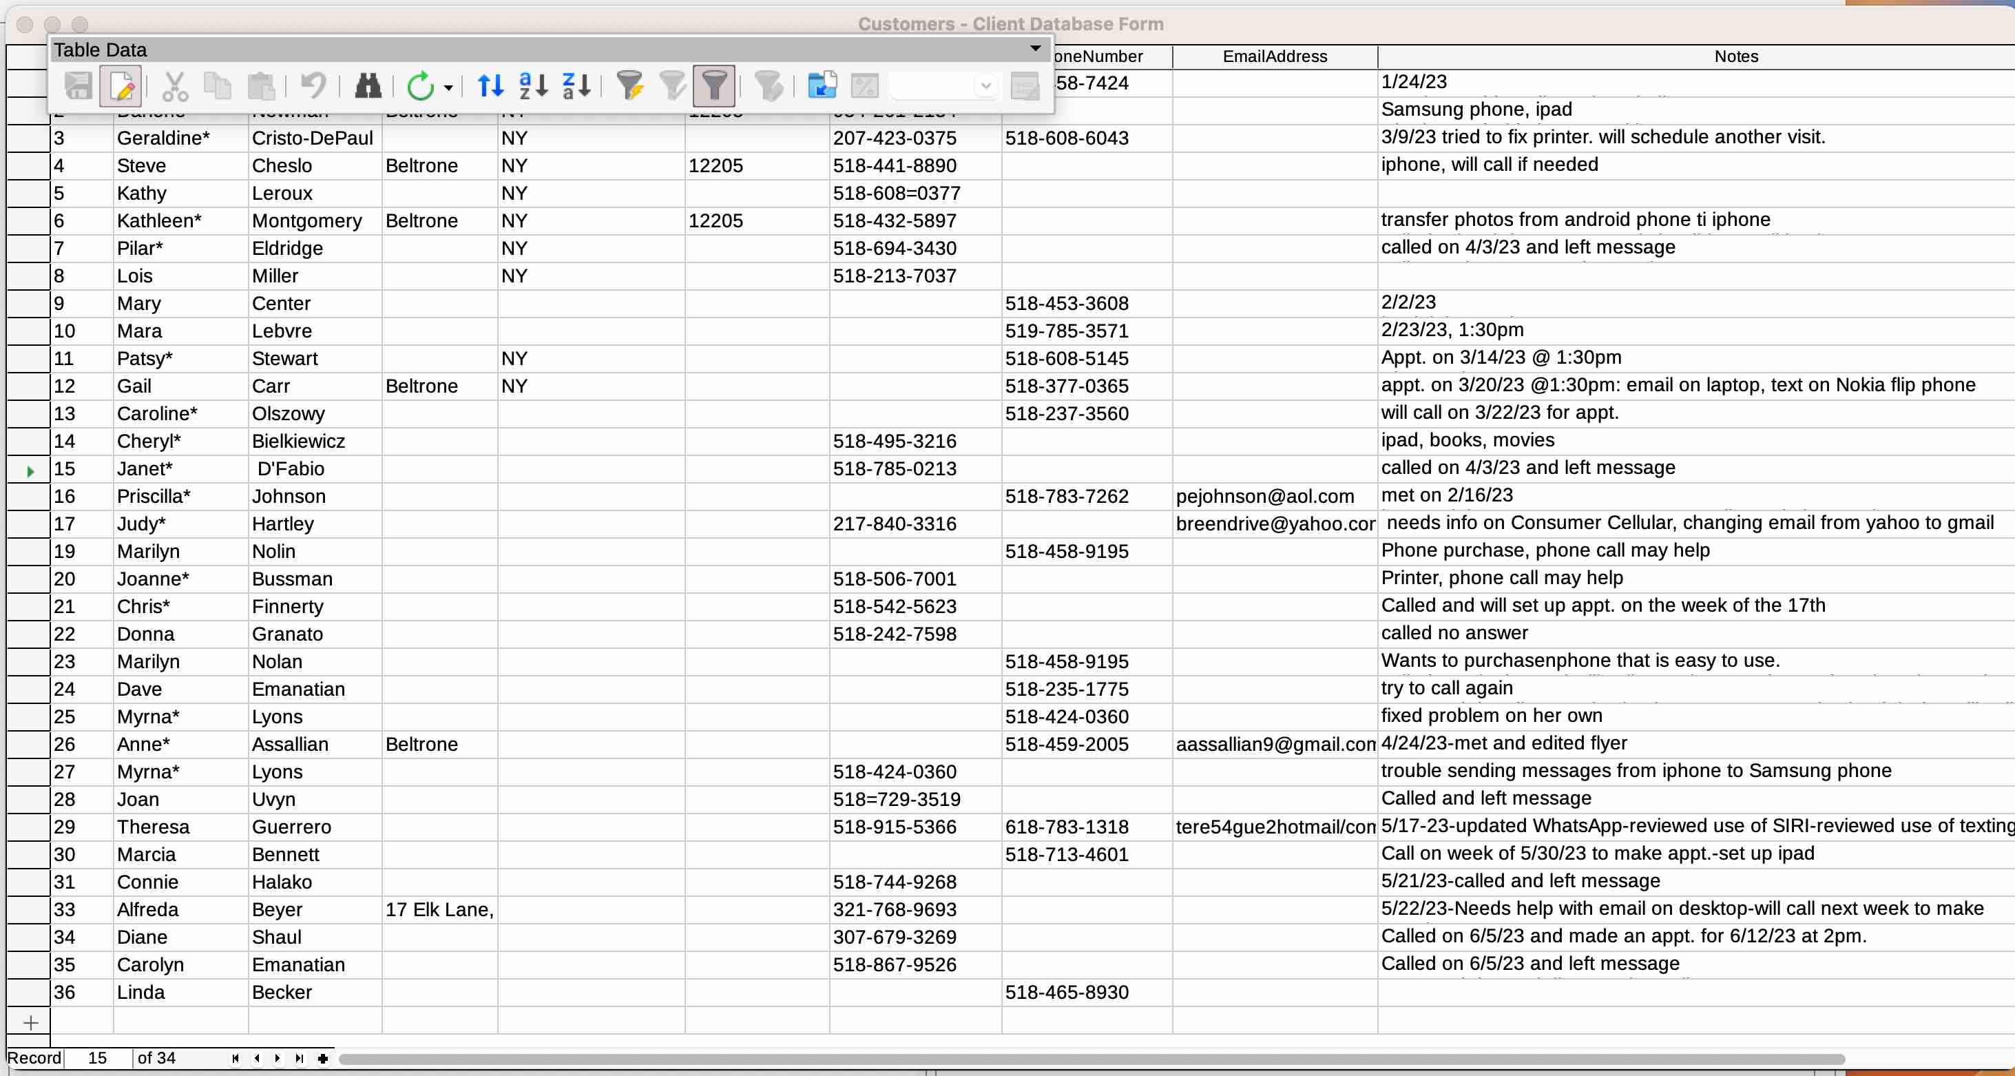Click the Cut scissors icon

tap(174, 85)
